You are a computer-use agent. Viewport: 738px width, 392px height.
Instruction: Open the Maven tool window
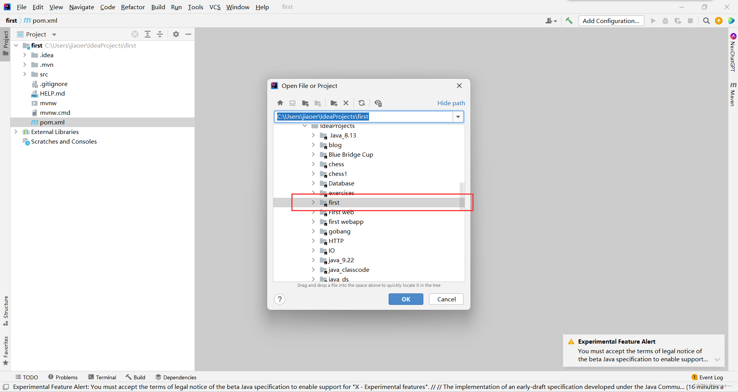[733, 94]
